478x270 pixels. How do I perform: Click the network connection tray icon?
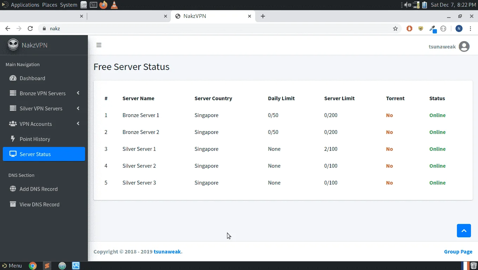tap(416, 5)
